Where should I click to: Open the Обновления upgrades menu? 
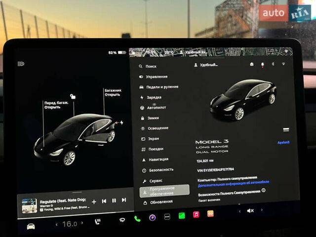click(158, 202)
